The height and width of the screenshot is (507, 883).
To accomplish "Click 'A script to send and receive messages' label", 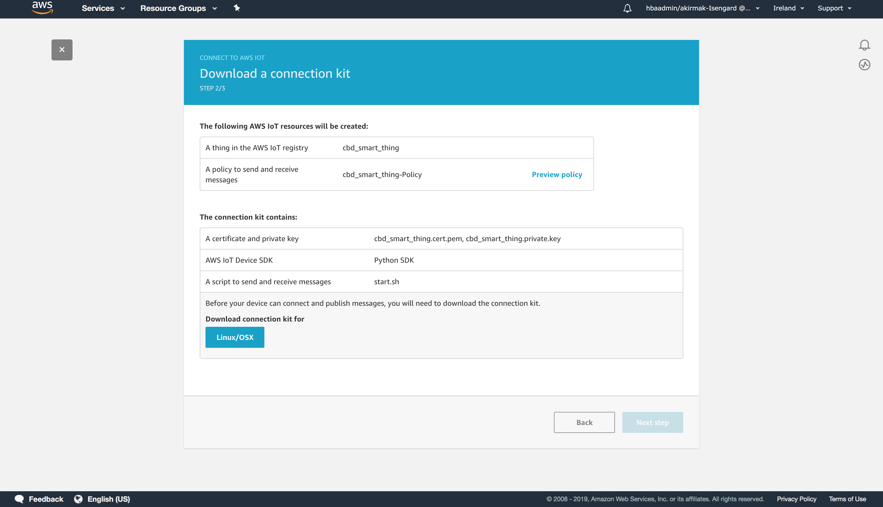I will 268,282.
